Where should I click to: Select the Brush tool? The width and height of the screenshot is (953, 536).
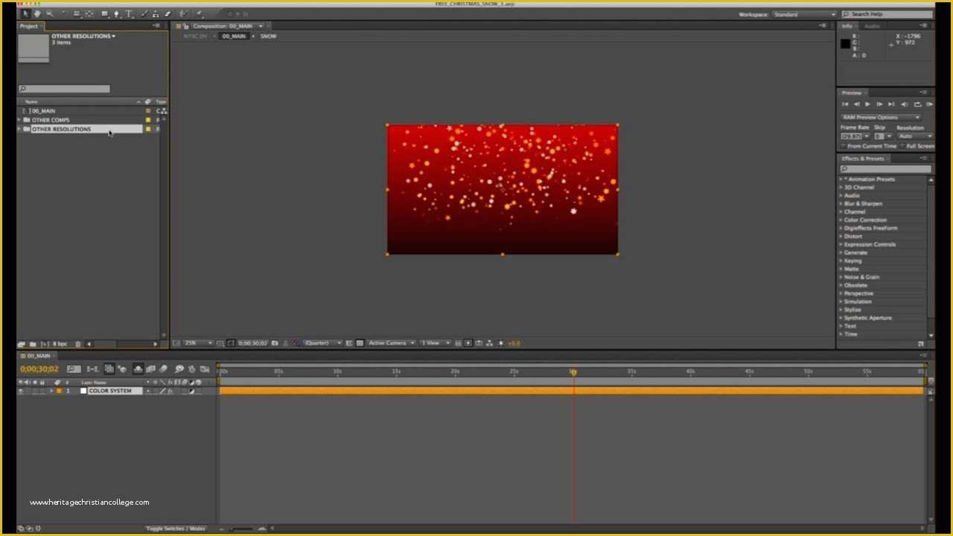point(144,14)
